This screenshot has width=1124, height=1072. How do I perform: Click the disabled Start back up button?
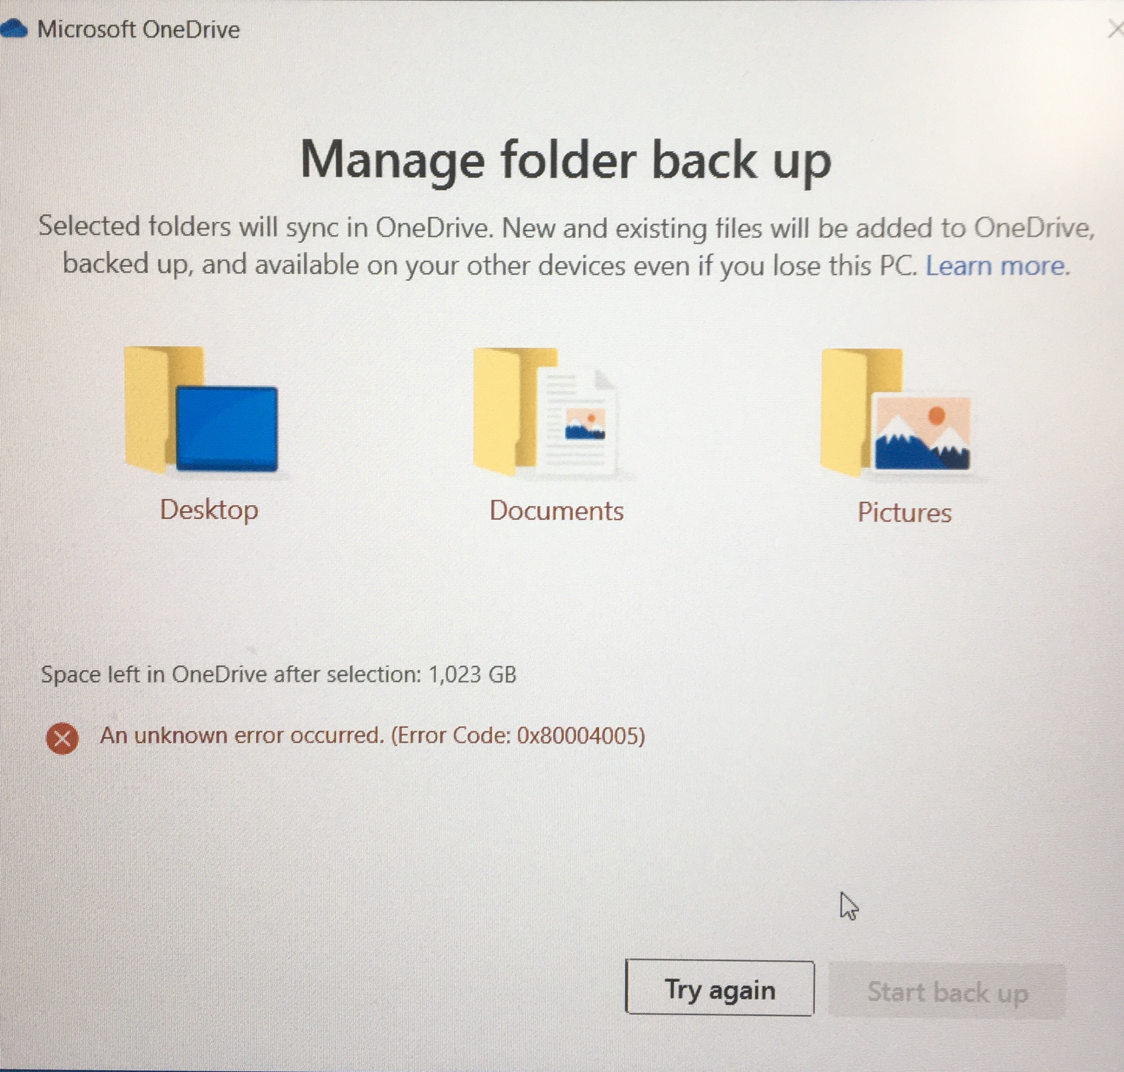(947, 991)
